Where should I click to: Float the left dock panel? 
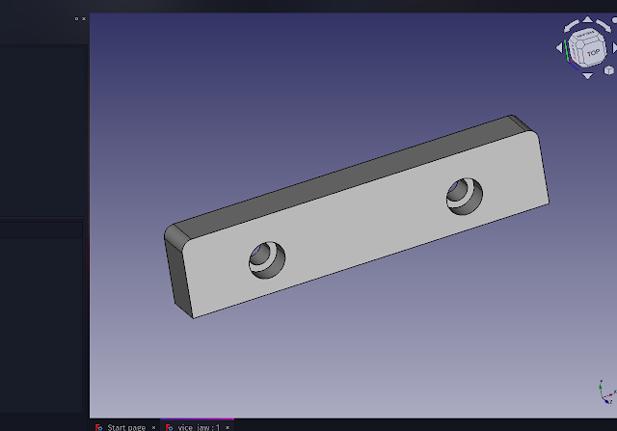(76, 18)
